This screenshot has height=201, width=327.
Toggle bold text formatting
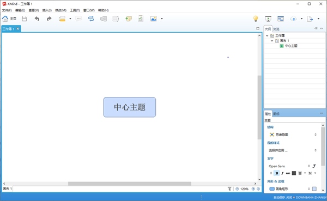277,173
